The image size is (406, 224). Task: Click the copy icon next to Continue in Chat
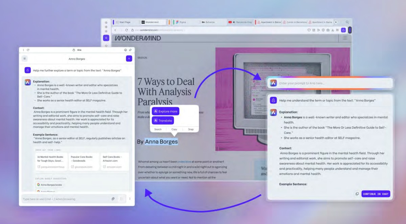(357, 194)
